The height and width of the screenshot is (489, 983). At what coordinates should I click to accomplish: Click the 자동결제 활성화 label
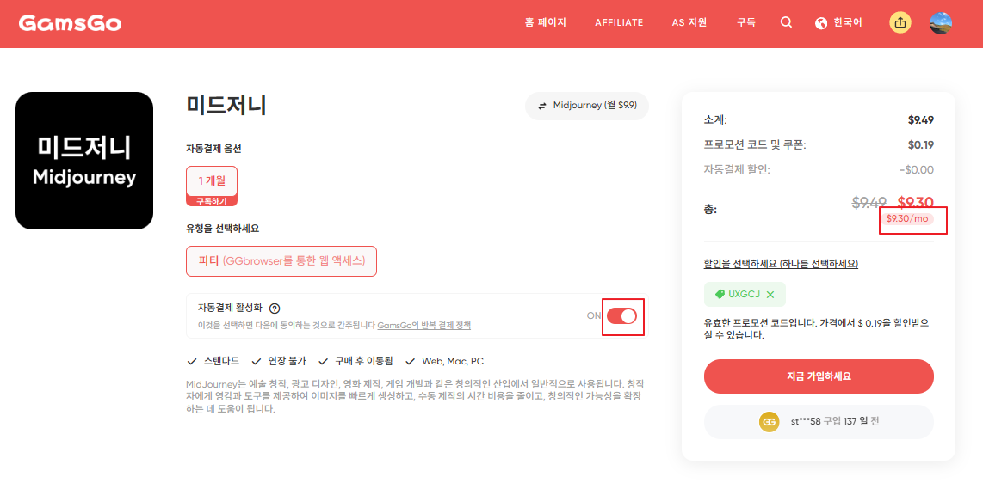pyautogui.click(x=230, y=308)
